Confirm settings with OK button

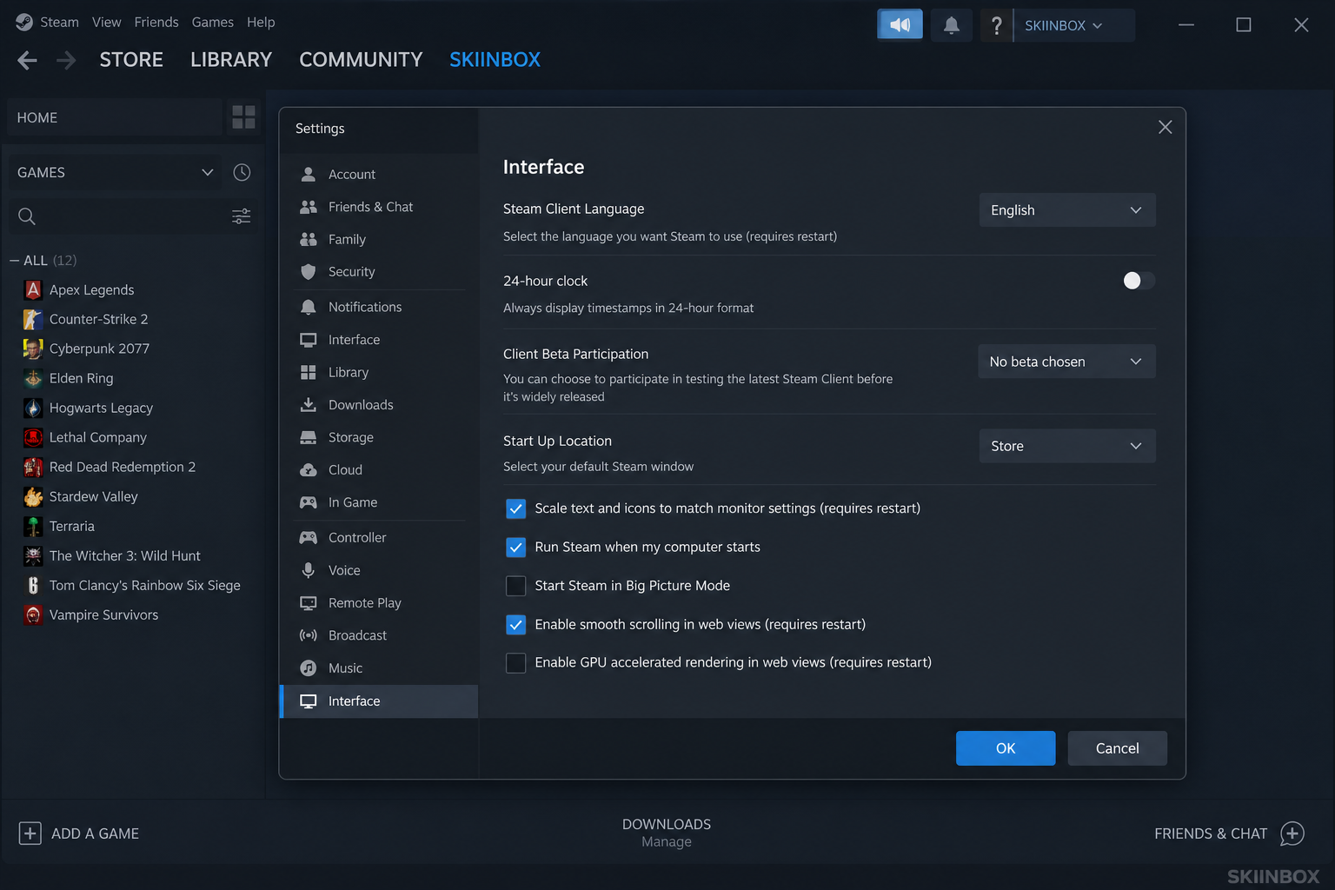pyautogui.click(x=1006, y=748)
